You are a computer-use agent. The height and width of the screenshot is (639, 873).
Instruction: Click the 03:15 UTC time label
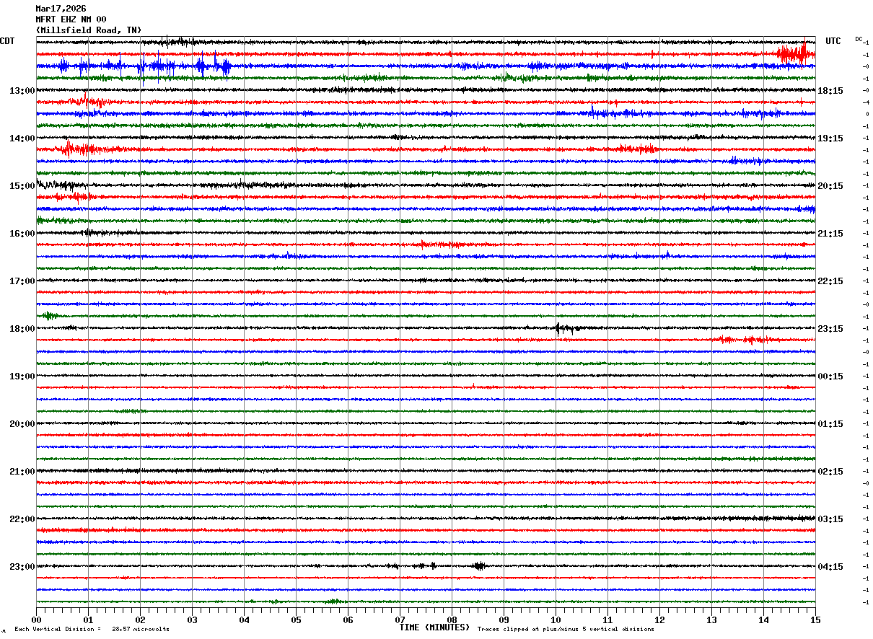click(x=830, y=519)
